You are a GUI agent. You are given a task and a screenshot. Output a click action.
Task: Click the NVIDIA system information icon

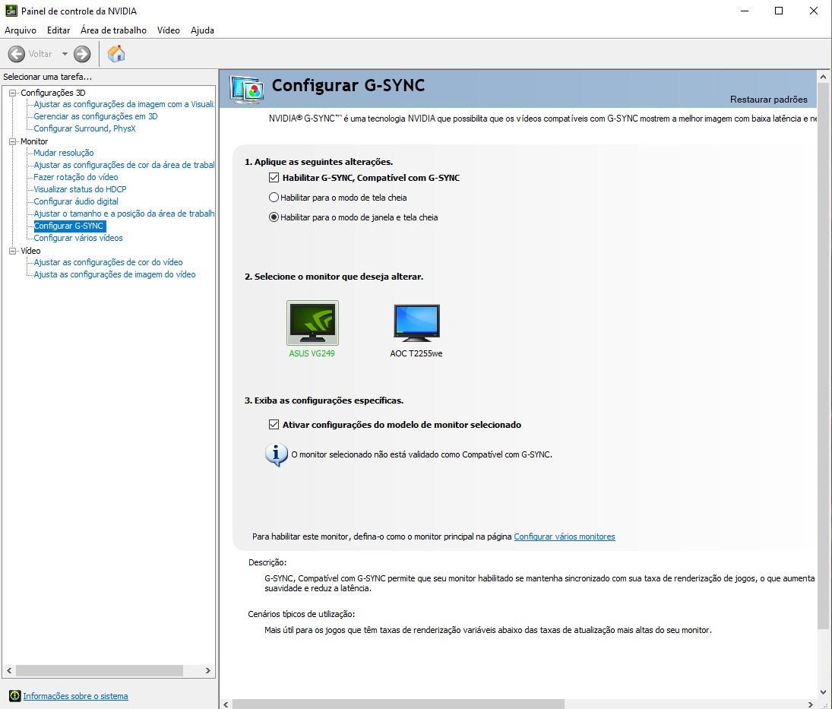coord(15,696)
